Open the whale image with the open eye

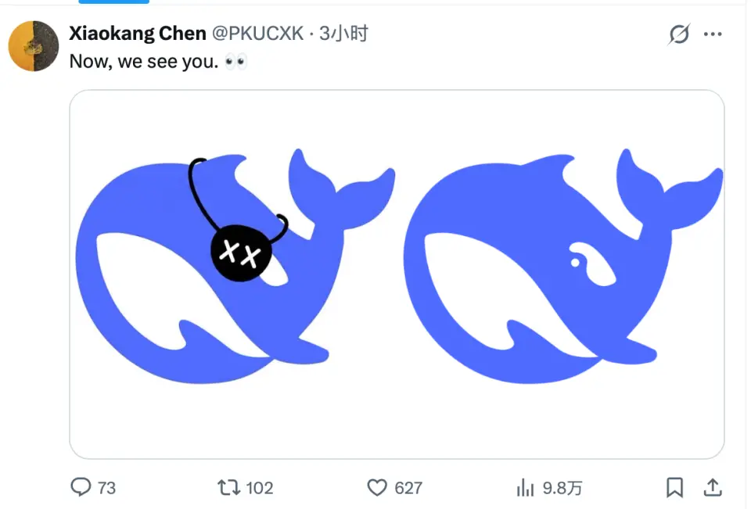tap(563, 266)
